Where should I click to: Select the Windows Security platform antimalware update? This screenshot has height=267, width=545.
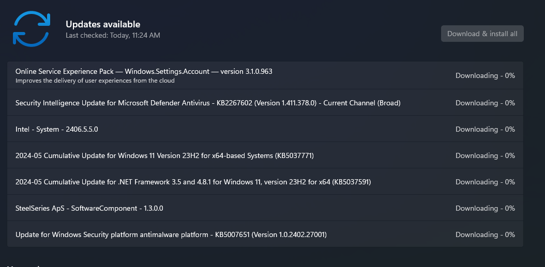(x=171, y=234)
